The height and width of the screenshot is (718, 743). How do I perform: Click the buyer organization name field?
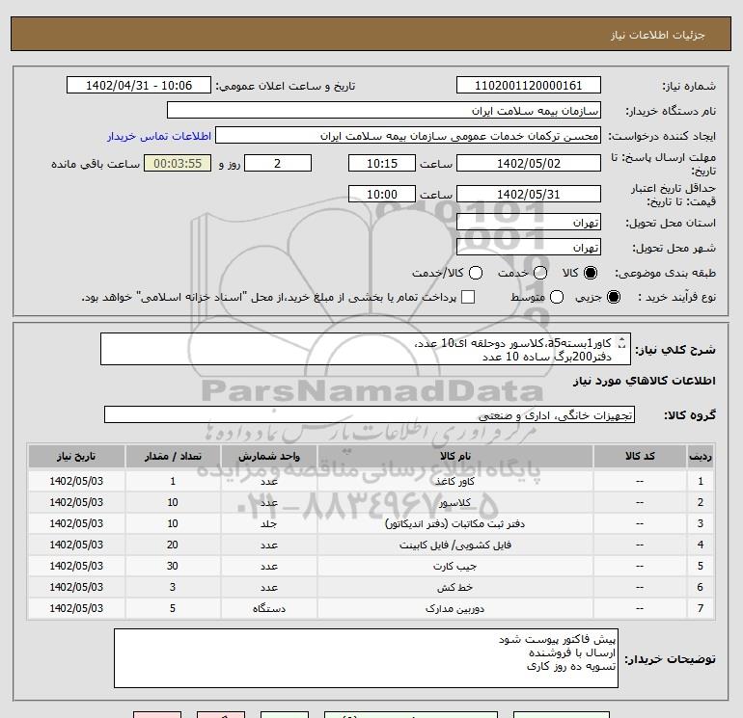384,111
